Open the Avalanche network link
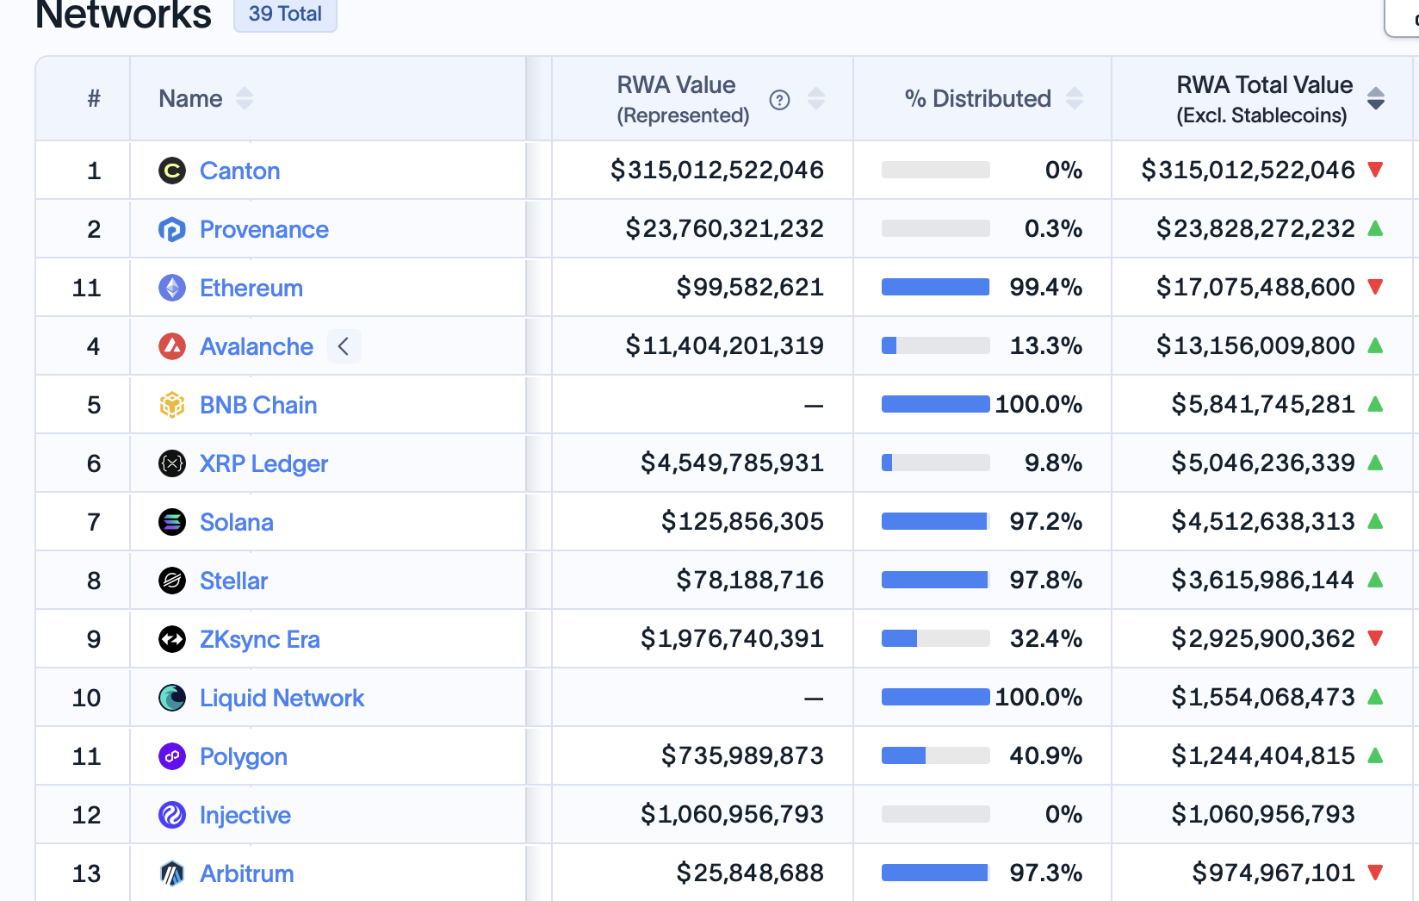Screen dimensions: 1419x901 coord(257,346)
